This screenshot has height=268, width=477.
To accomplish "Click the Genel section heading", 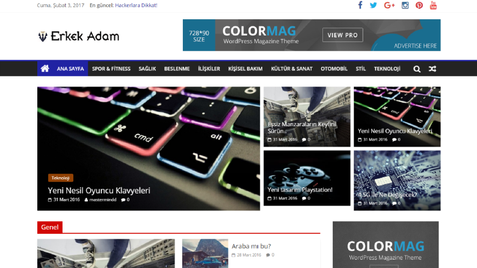I will click(49, 227).
